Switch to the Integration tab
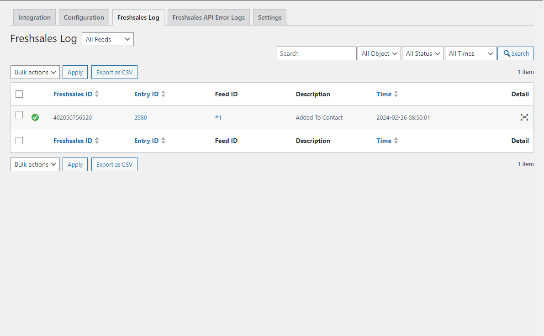 [x=34, y=17]
